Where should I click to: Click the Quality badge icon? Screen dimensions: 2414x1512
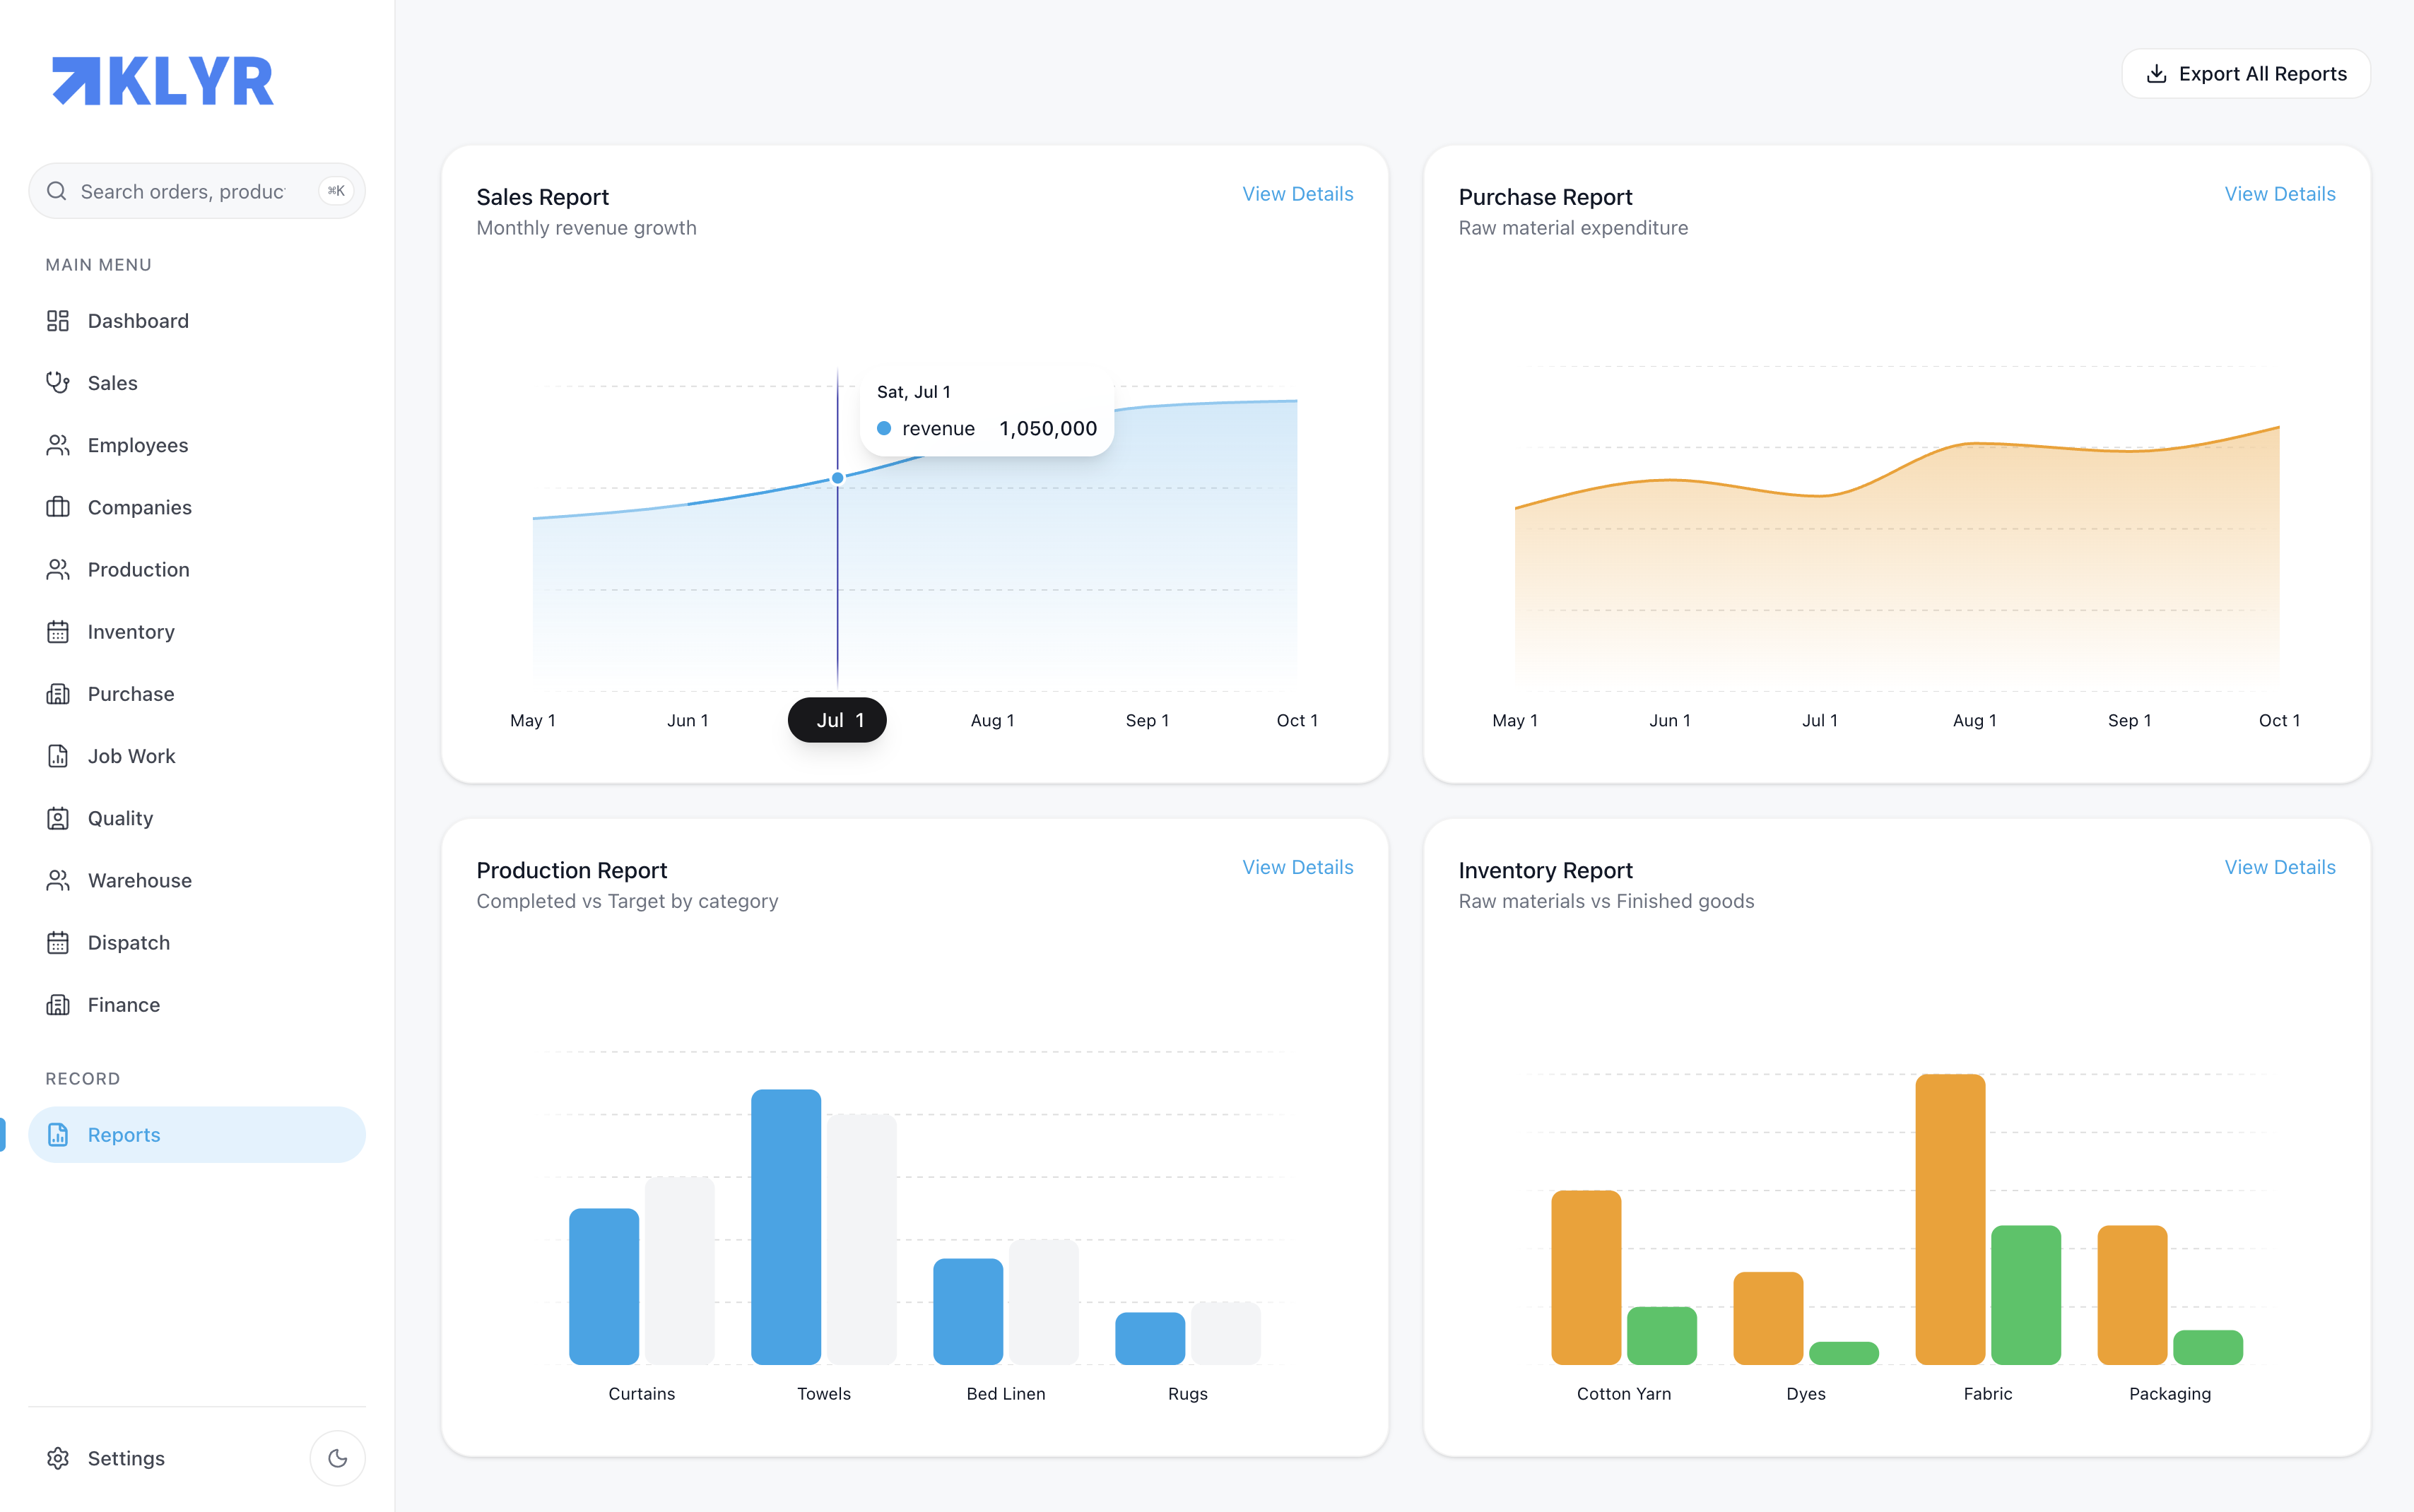point(58,818)
